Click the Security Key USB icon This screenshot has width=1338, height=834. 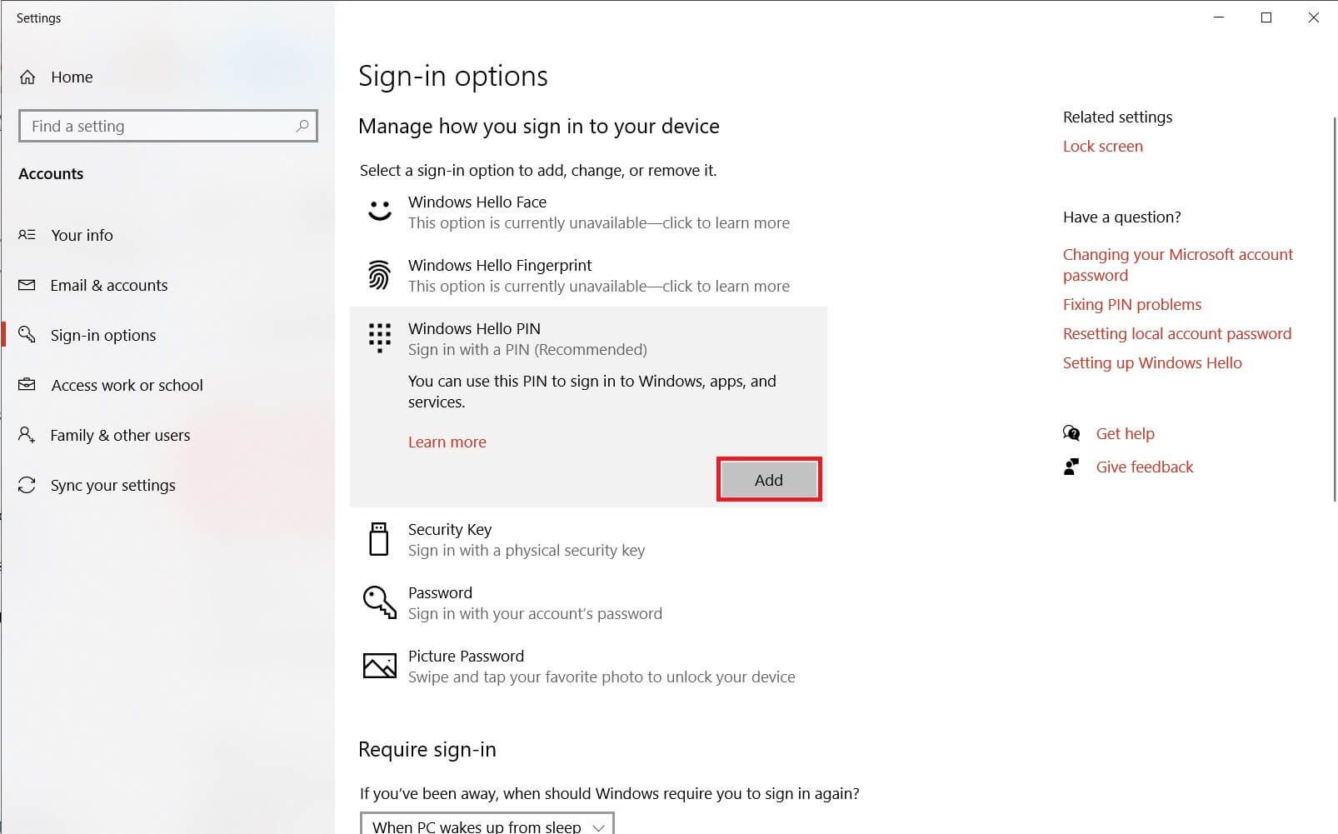[x=379, y=539]
